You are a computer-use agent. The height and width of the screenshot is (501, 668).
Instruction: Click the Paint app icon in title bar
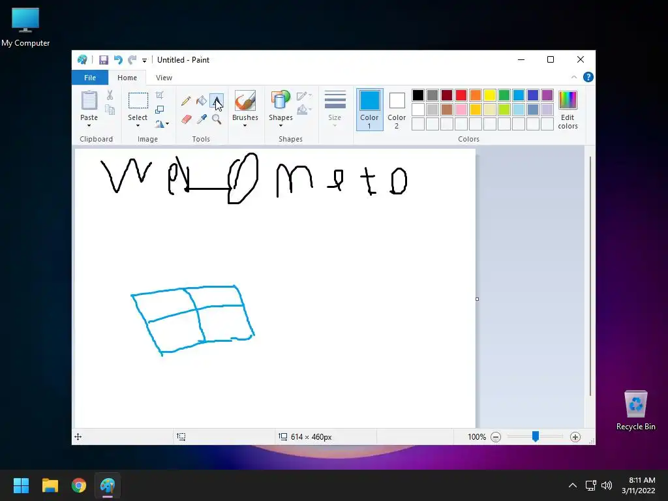pos(82,59)
